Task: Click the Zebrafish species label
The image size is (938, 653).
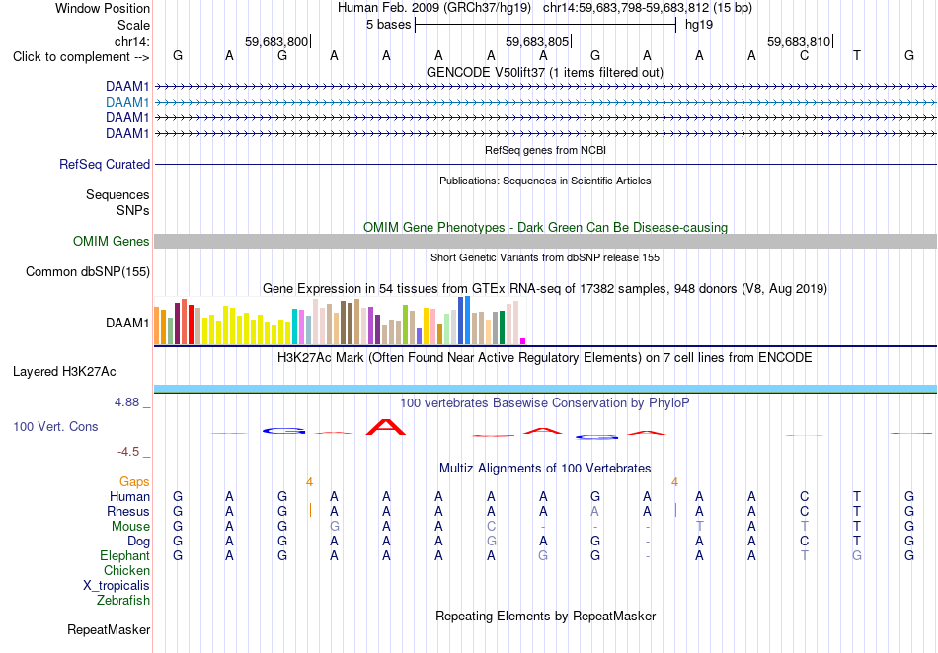Action: [123, 601]
